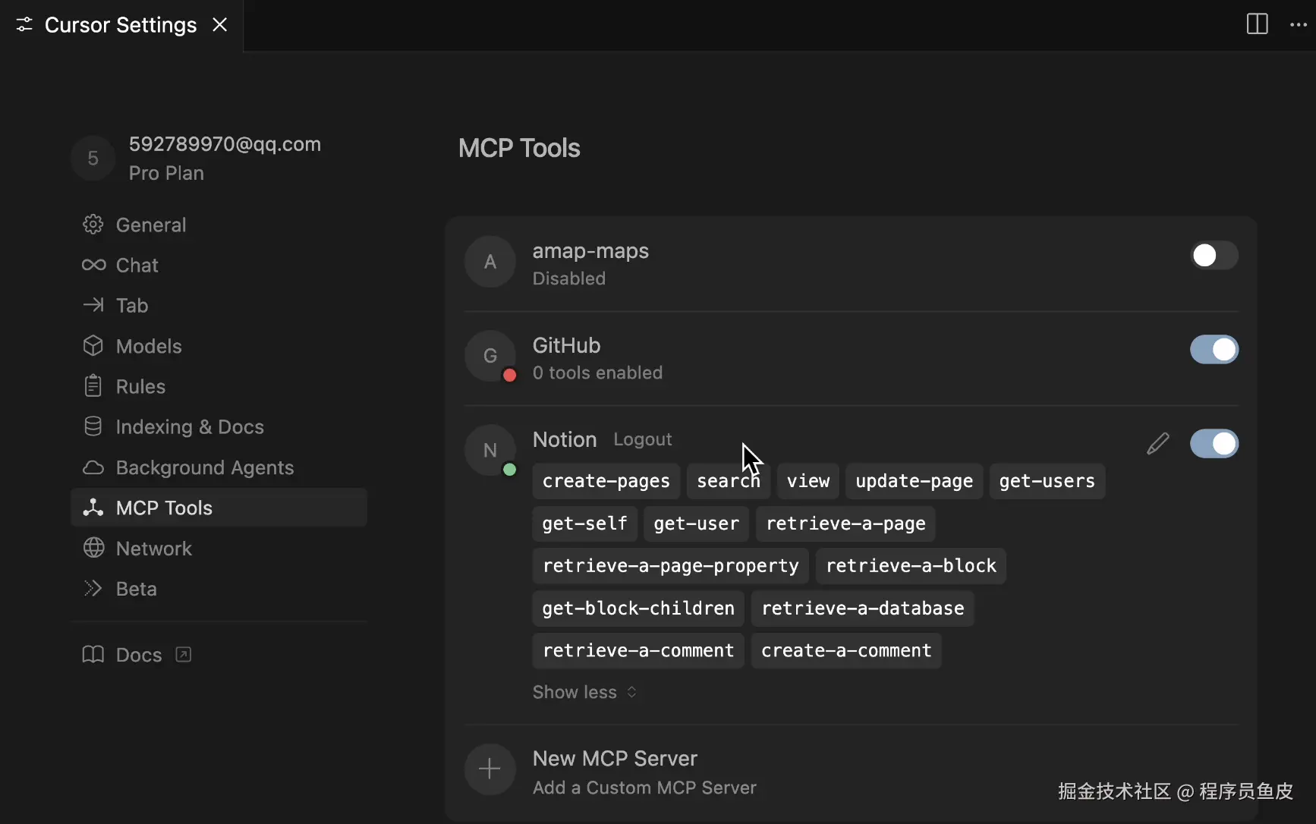
Task: Click Logout next to Notion
Action: [642, 439]
